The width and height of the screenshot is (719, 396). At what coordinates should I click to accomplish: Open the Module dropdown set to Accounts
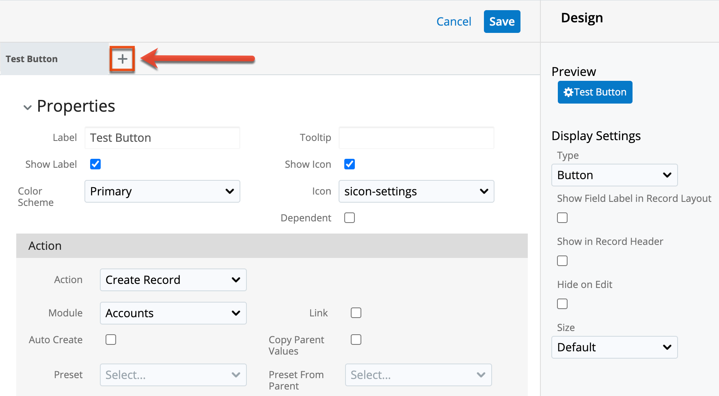(173, 313)
